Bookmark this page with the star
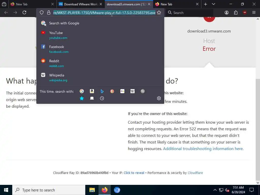Screen dimensions: 260x195 coord(159,13)
